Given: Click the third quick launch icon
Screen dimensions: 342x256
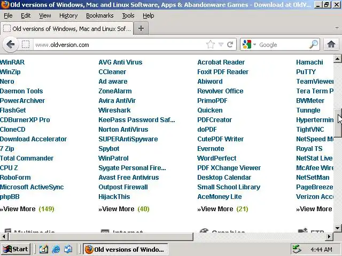Looking at the screenshot, I should [68, 249].
